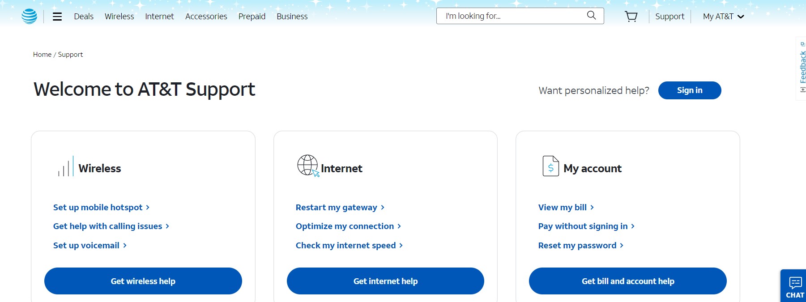
Task: Open the shopping cart
Action: 631,16
